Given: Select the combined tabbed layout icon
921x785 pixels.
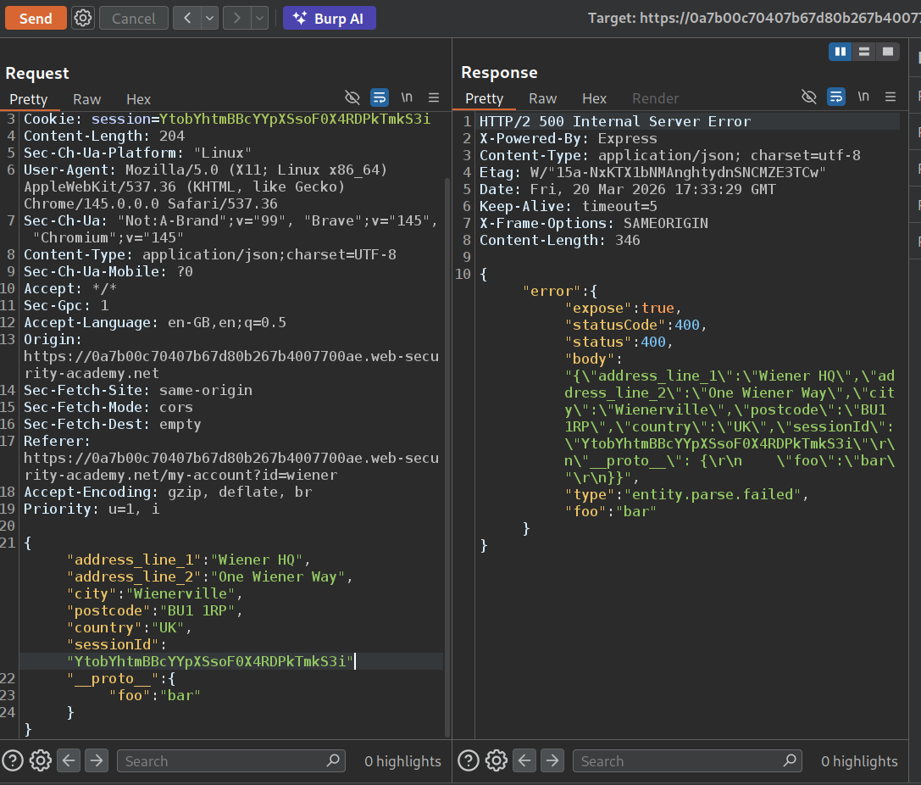Looking at the screenshot, I should pyautogui.click(x=887, y=52).
